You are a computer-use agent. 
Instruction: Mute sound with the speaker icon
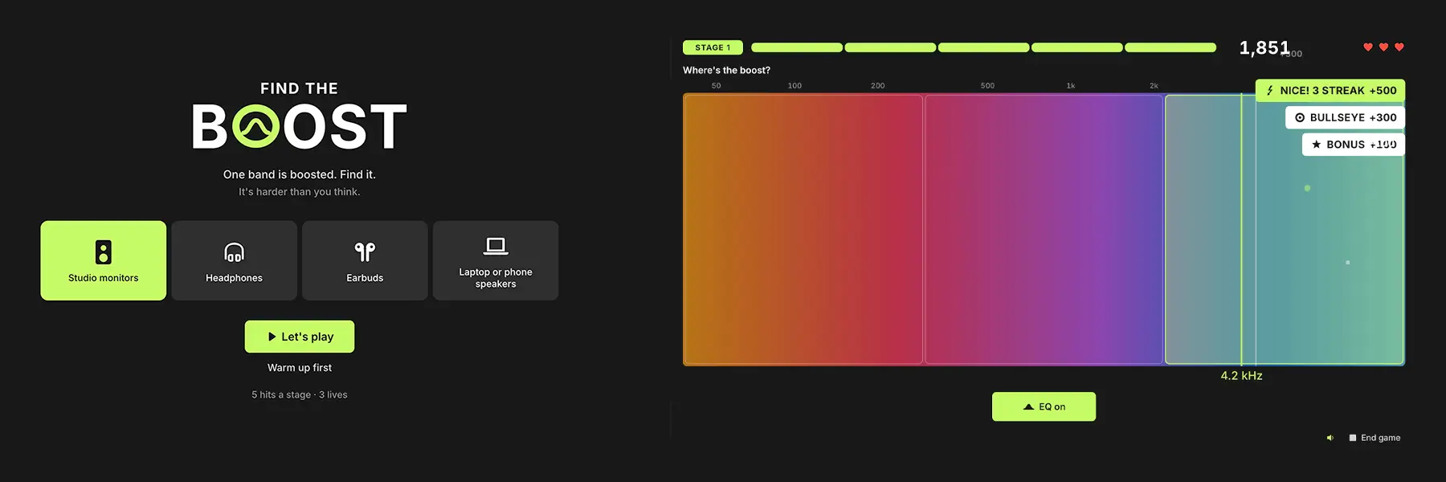point(1330,438)
